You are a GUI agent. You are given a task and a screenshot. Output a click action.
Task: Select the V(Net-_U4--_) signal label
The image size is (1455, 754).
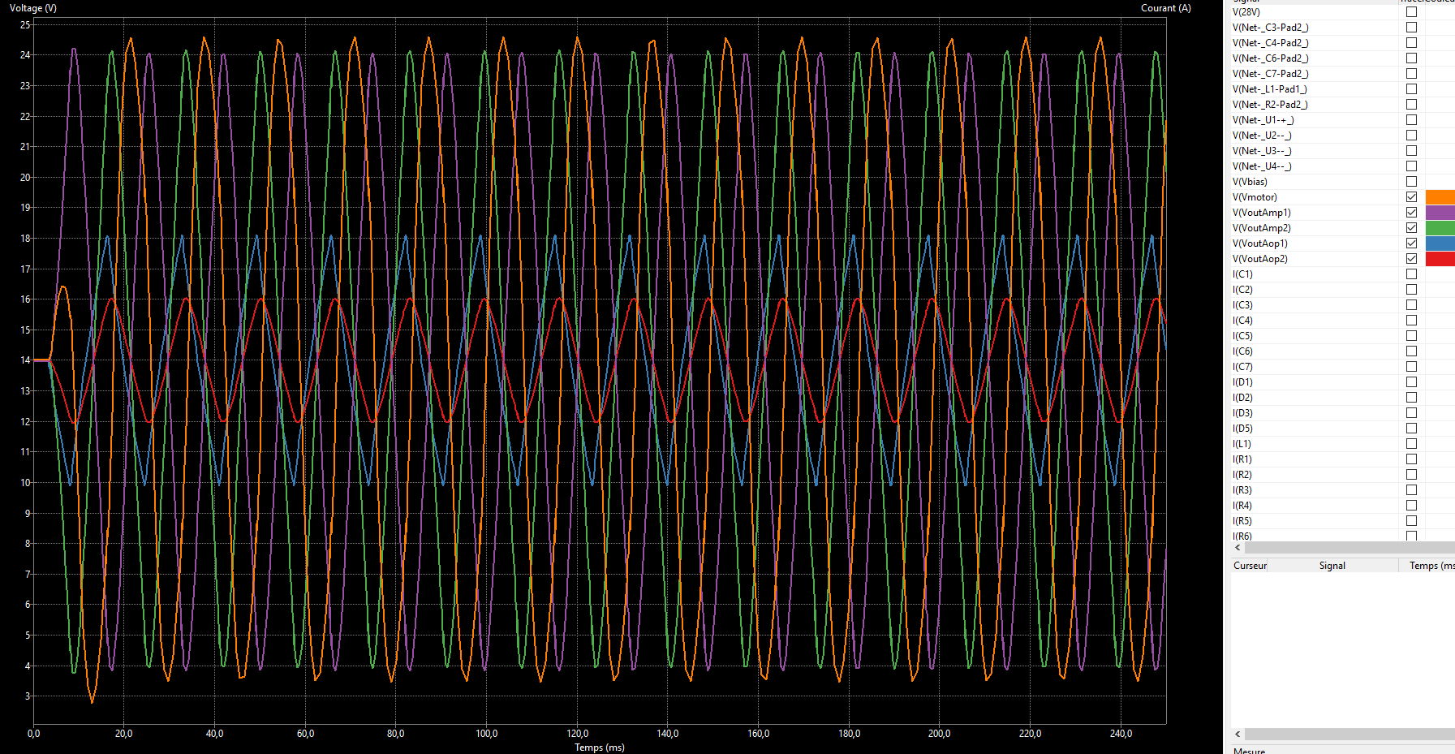[1262, 166]
